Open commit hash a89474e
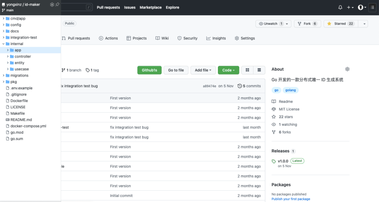379x202 pixels. (210, 86)
